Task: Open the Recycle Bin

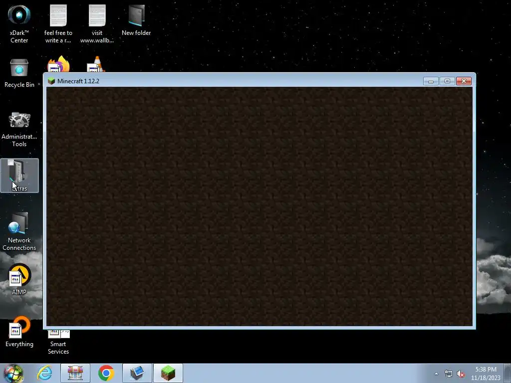Action: (19, 73)
